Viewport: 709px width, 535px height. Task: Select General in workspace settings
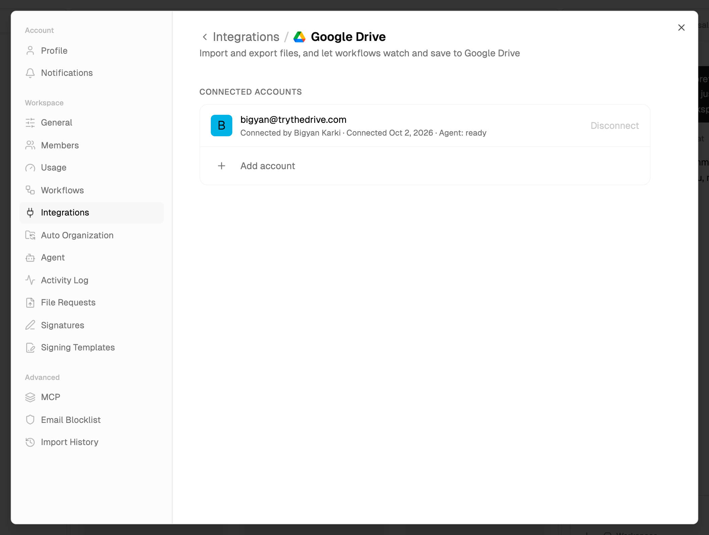point(91,123)
